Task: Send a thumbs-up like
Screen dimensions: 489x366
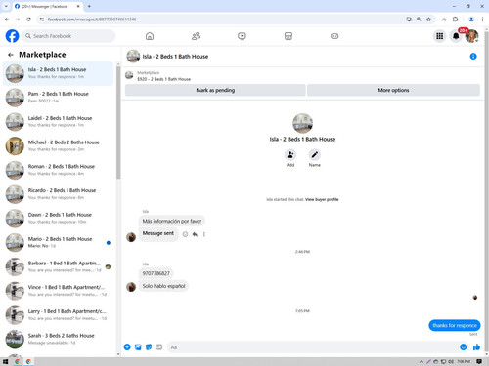Action: (476, 347)
